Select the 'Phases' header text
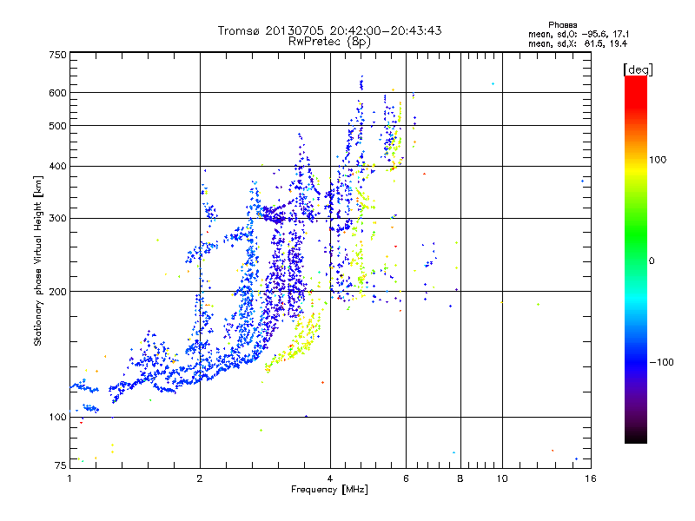 (x=562, y=25)
